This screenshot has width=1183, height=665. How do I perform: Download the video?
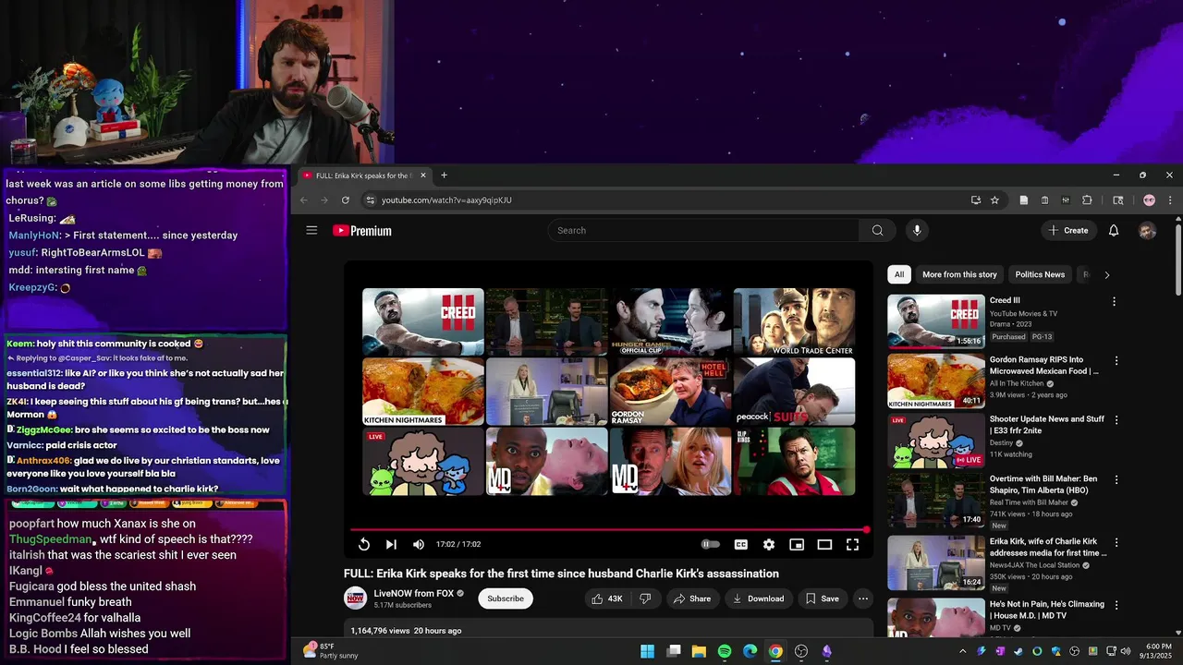759,598
